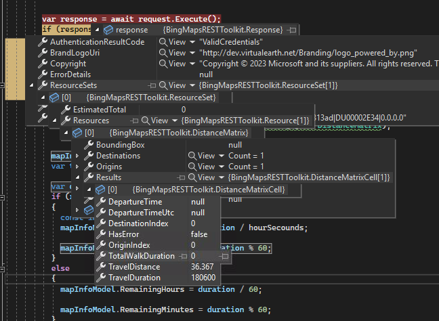Screen dimensions: 439x321
Task: Click the wrench icon beside TravelDistance
Action: [x=101, y=267]
